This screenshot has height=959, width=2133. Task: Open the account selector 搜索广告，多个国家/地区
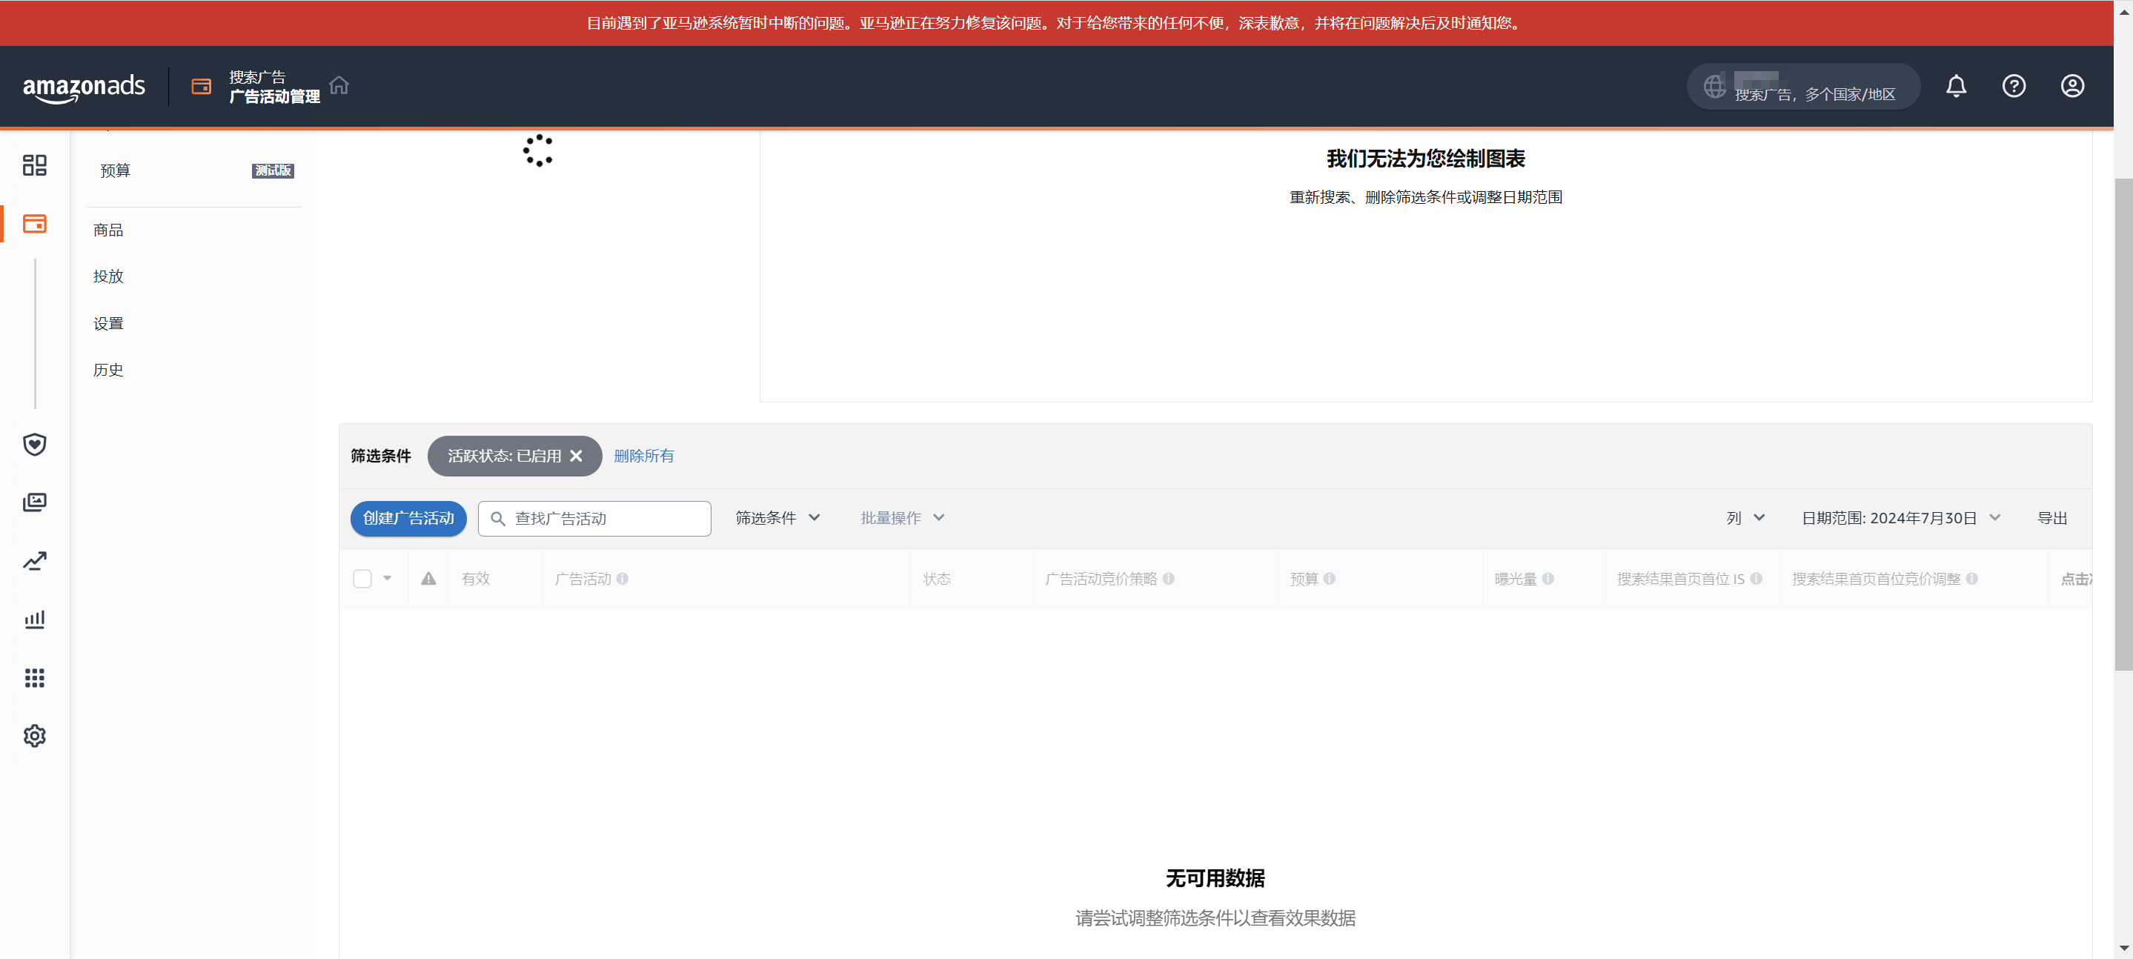click(1802, 86)
